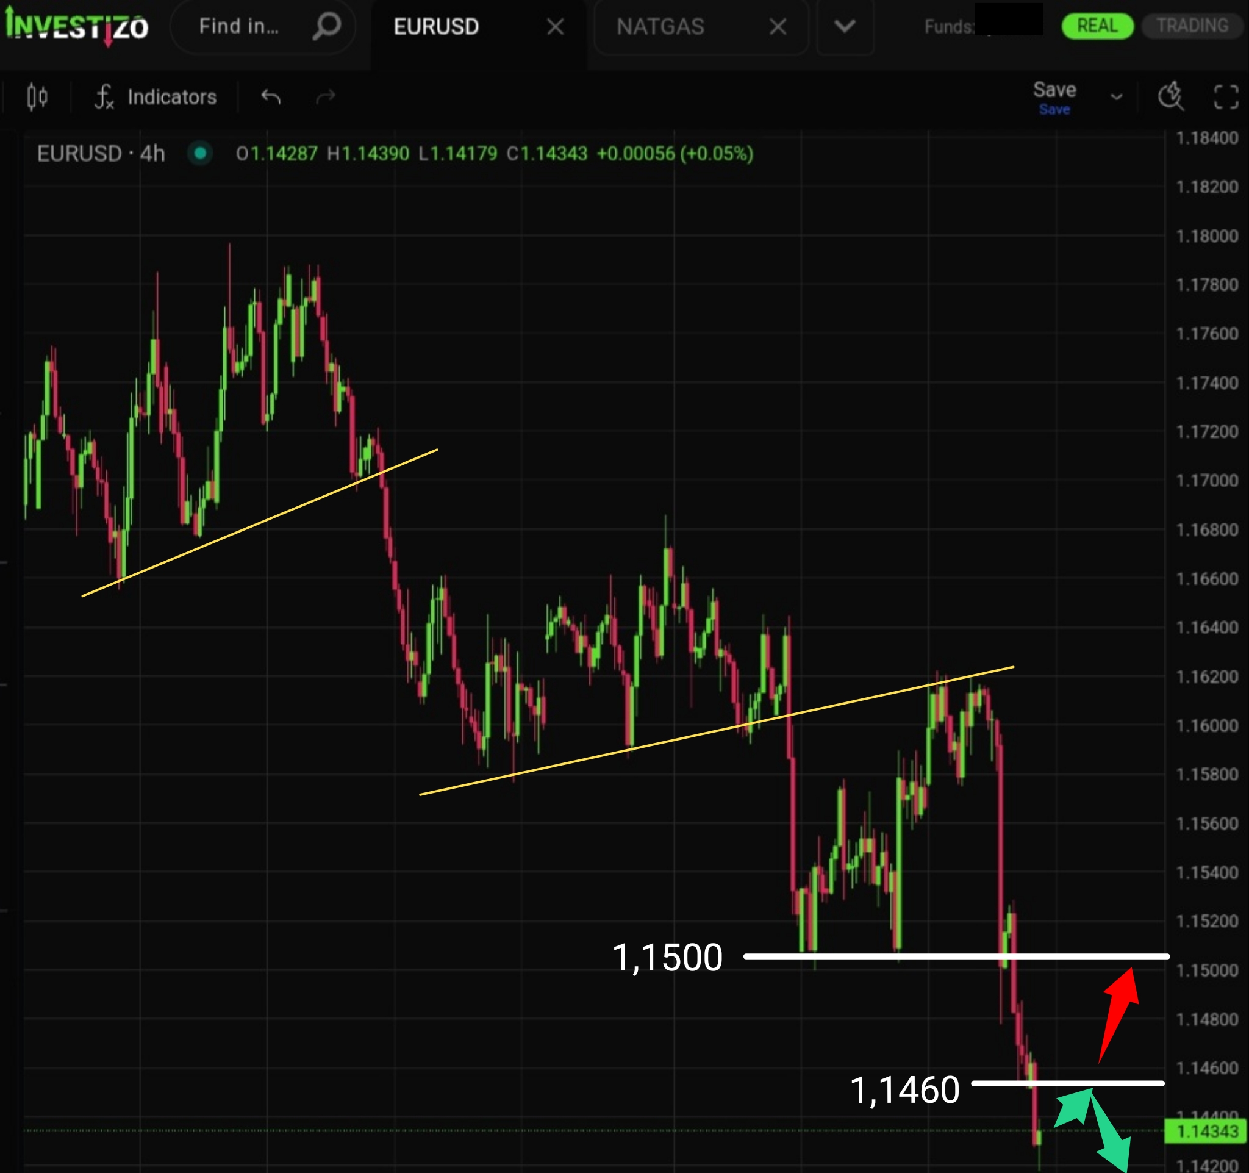1249x1173 pixels.
Task: Click the close value C1.14343
Action: 547,154
